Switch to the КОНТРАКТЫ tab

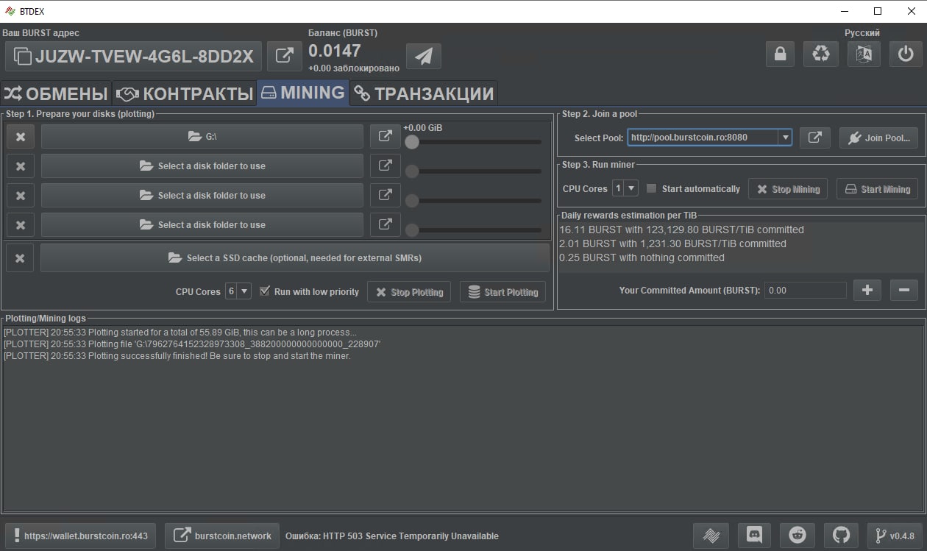[x=185, y=93]
